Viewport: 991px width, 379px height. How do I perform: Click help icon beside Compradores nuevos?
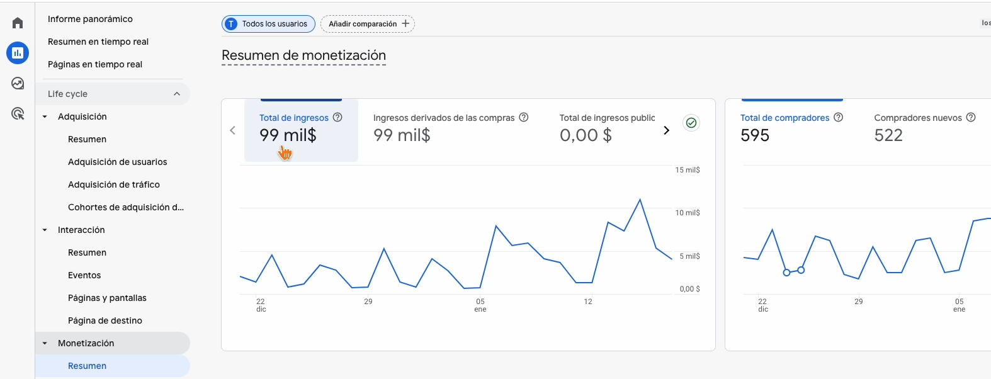[971, 117]
